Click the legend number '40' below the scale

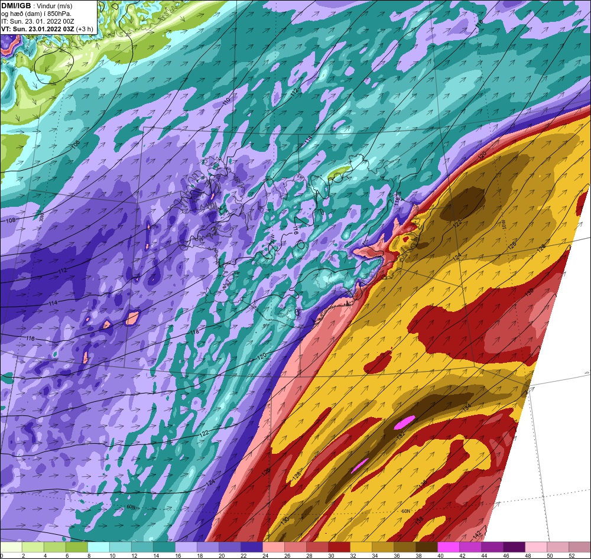440,555
